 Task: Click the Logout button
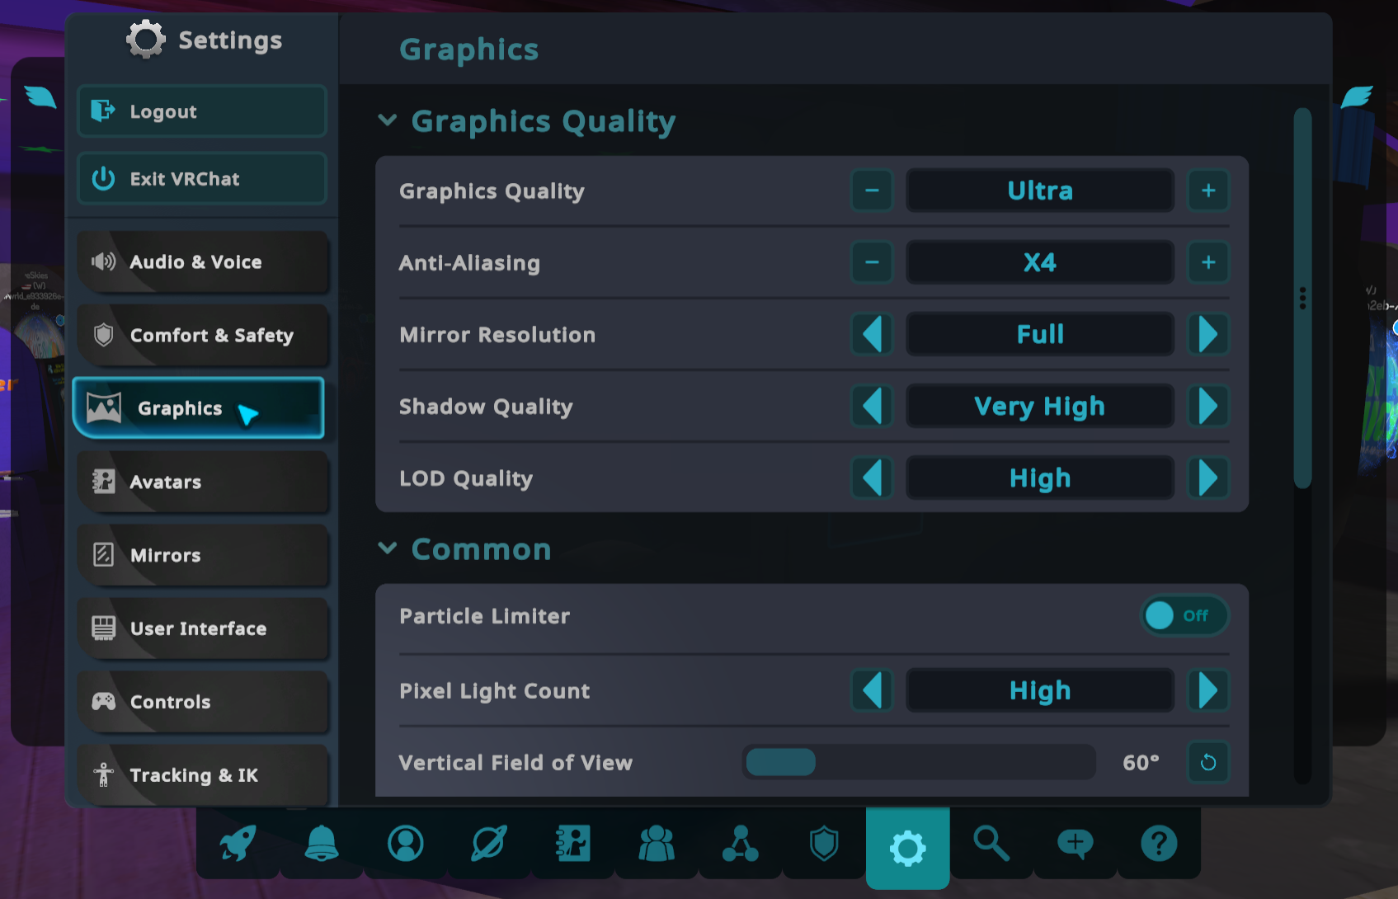(201, 111)
